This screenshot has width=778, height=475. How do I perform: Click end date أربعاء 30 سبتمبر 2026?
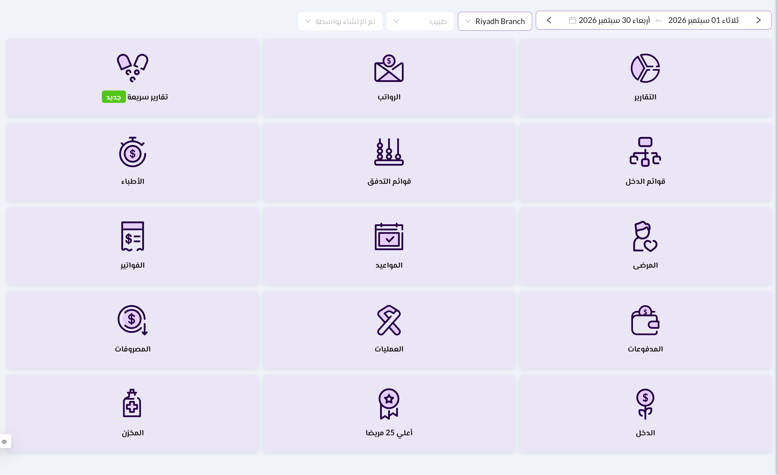tap(614, 20)
